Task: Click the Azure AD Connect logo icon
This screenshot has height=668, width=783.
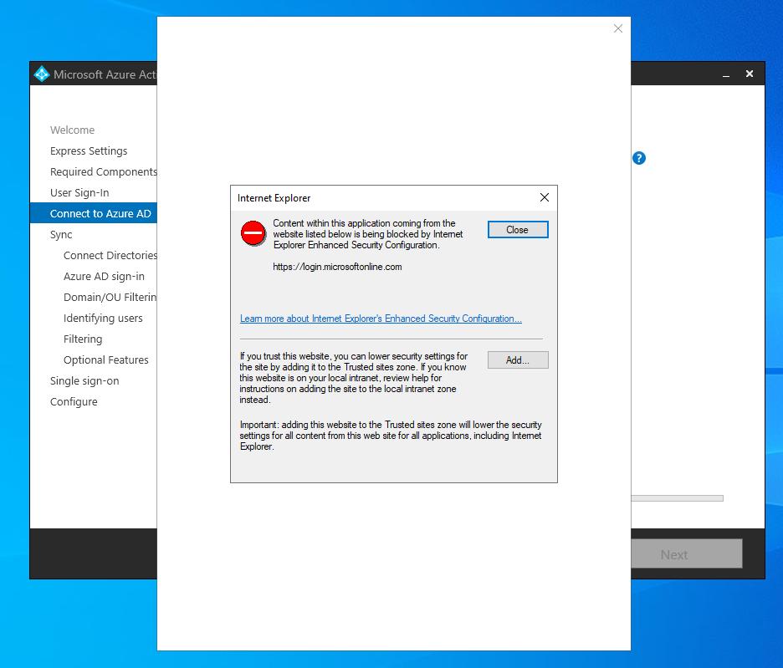Action: tap(42, 74)
